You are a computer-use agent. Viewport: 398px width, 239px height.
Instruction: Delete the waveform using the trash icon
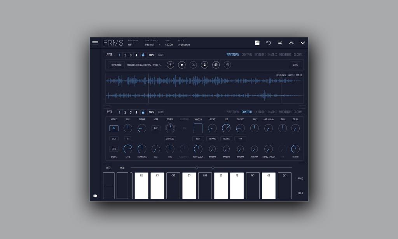point(204,65)
